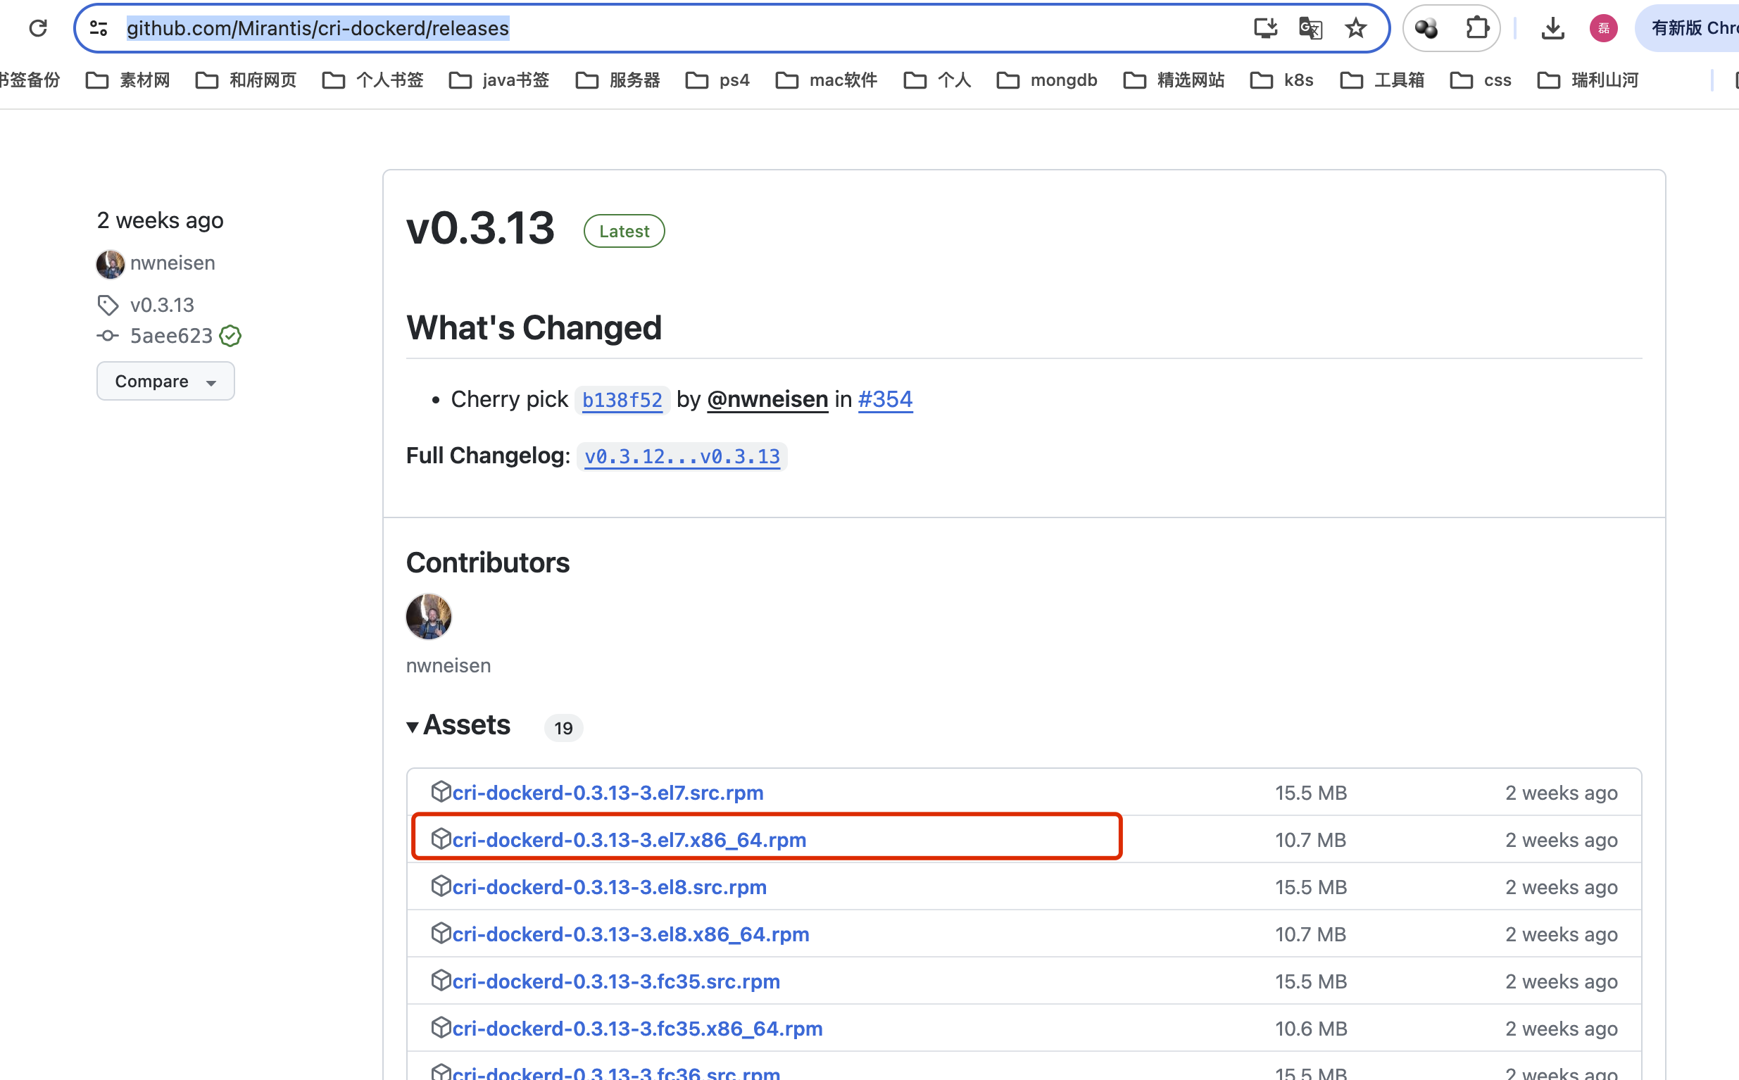
Task: Open commit b138f52 link
Action: 622,399
